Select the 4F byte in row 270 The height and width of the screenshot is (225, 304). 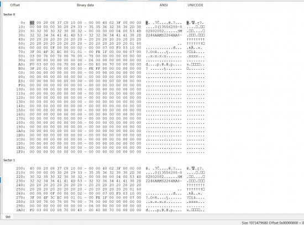[45, 197]
